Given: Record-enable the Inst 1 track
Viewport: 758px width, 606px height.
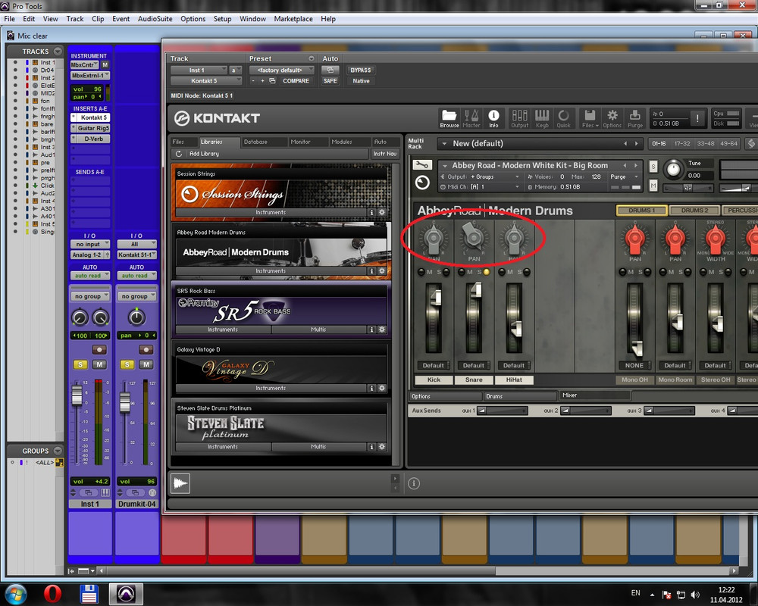Looking at the screenshot, I should [x=99, y=349].
